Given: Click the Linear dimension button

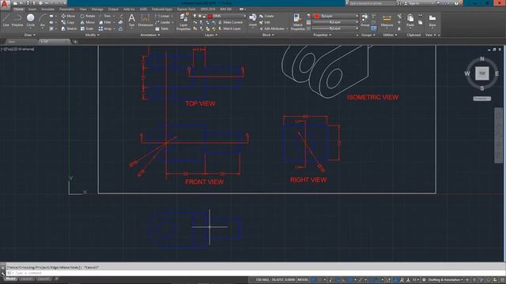Looking at the screenshot, I should click(x=162, y=16).
